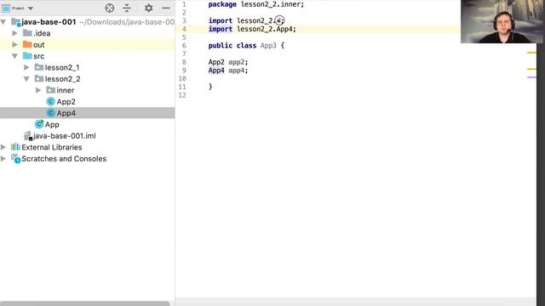This screenshot has width=545, height=306.
Task: Click line number 6 in gutter
Action: click(184, 46)
